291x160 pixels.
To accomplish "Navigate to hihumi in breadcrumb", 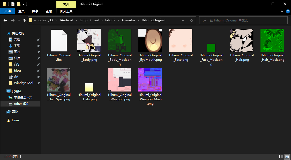I will click(x=110, y=20).
